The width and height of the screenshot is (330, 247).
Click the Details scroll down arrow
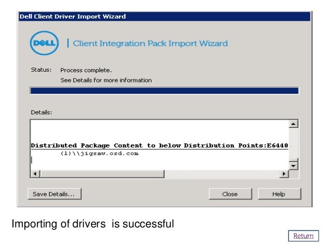point(293,166)
